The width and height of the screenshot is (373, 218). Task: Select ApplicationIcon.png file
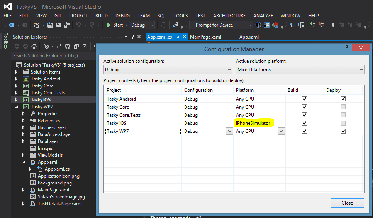click(x=59, y=176)
